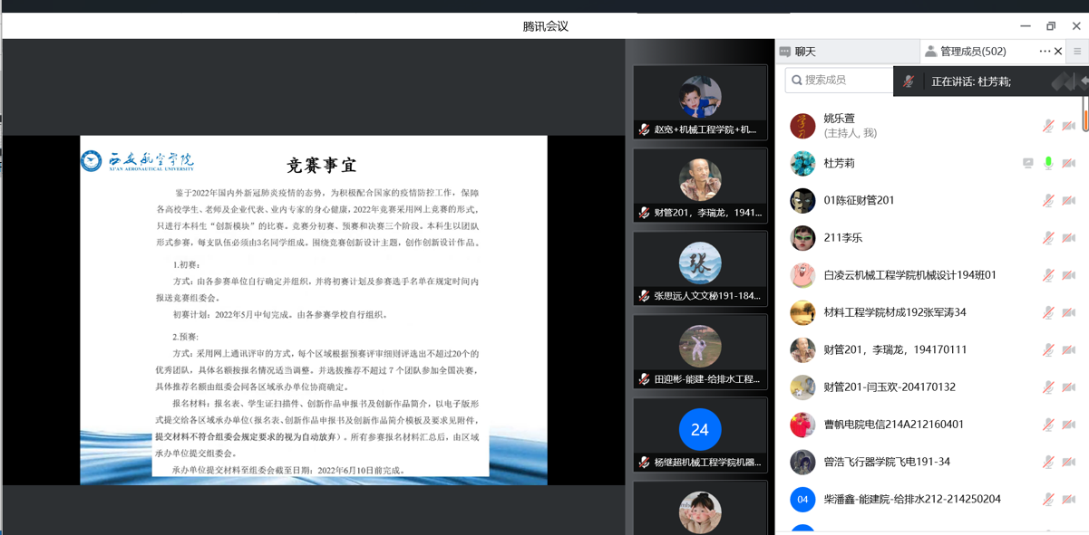Click member 材料工程学院材成192张军涛34
Viewport: 1089px width, 535px height.
click(x=894, y=312)
